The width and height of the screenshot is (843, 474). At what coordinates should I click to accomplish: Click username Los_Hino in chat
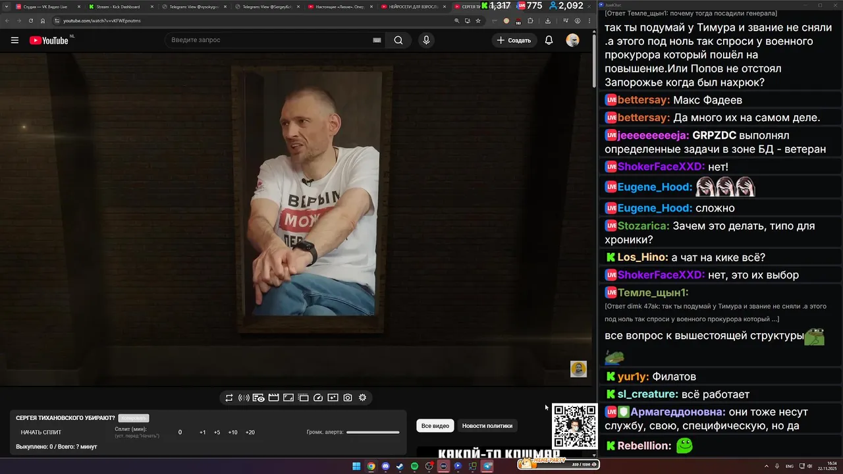[x=642, y=257]
